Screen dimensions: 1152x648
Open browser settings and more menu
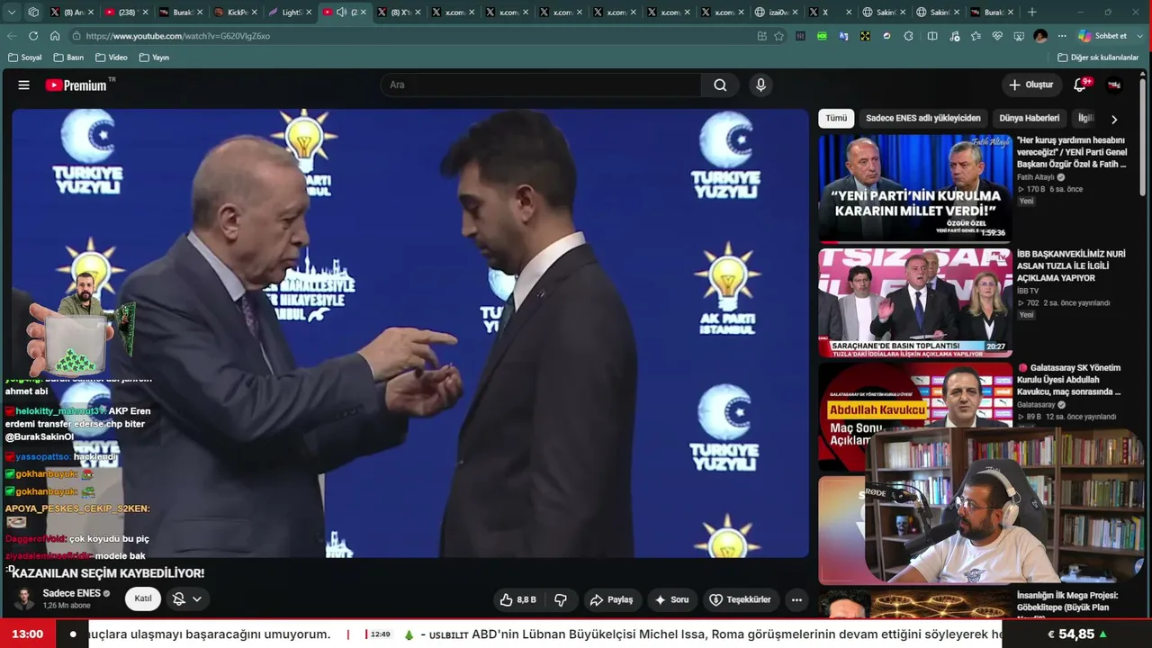(1062, 36)
